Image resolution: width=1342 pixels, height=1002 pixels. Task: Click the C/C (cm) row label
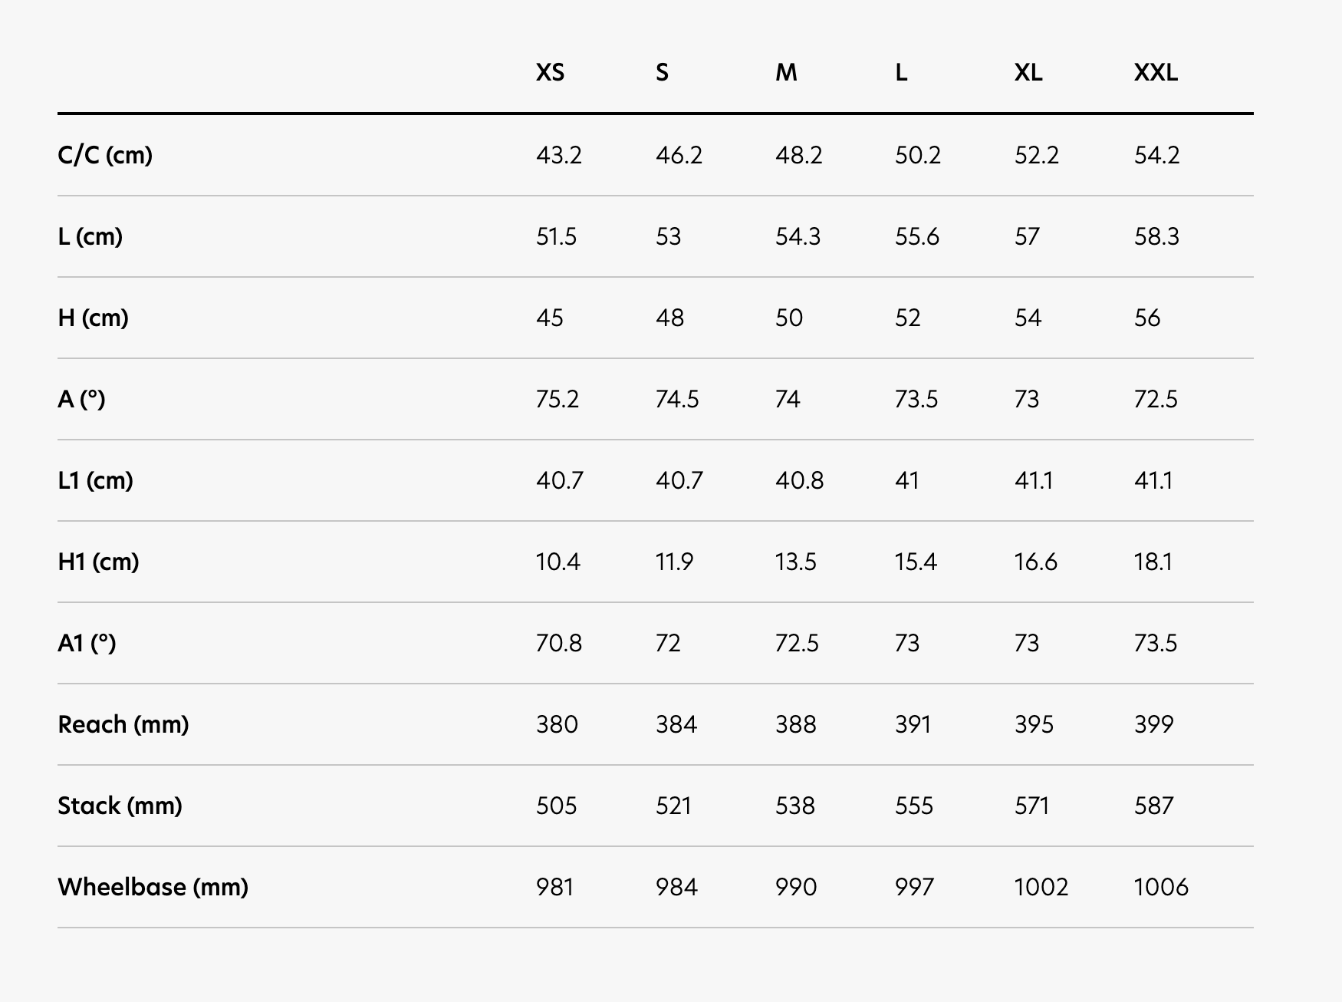[105, 155]
